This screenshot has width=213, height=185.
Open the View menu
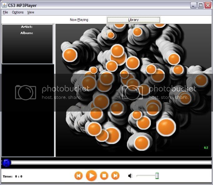(31, 12)
